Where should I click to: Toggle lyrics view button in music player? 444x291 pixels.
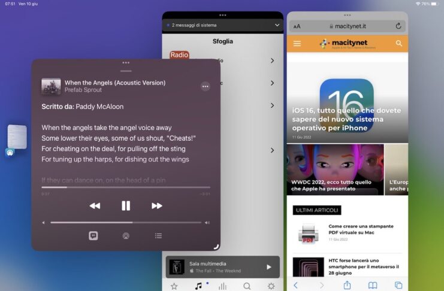point(93,235)
